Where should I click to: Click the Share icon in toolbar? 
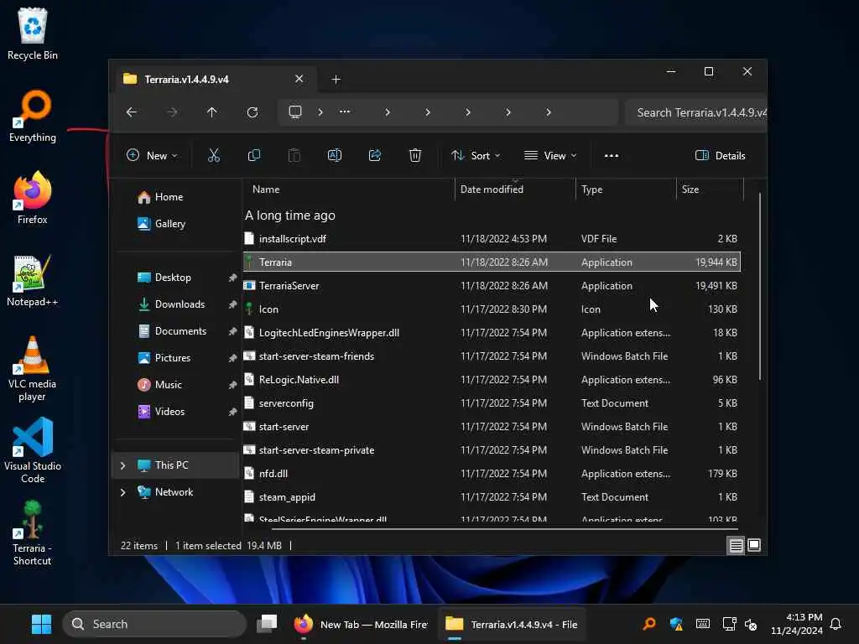[x=375, y=155]
